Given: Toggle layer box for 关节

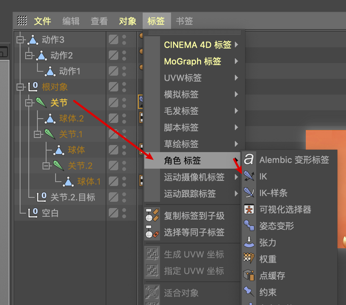Looking at the screenshot, I should coord(113,102).
